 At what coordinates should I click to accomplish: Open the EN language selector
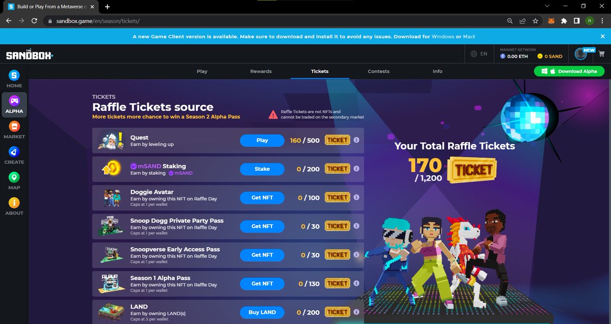coord(479,53)
